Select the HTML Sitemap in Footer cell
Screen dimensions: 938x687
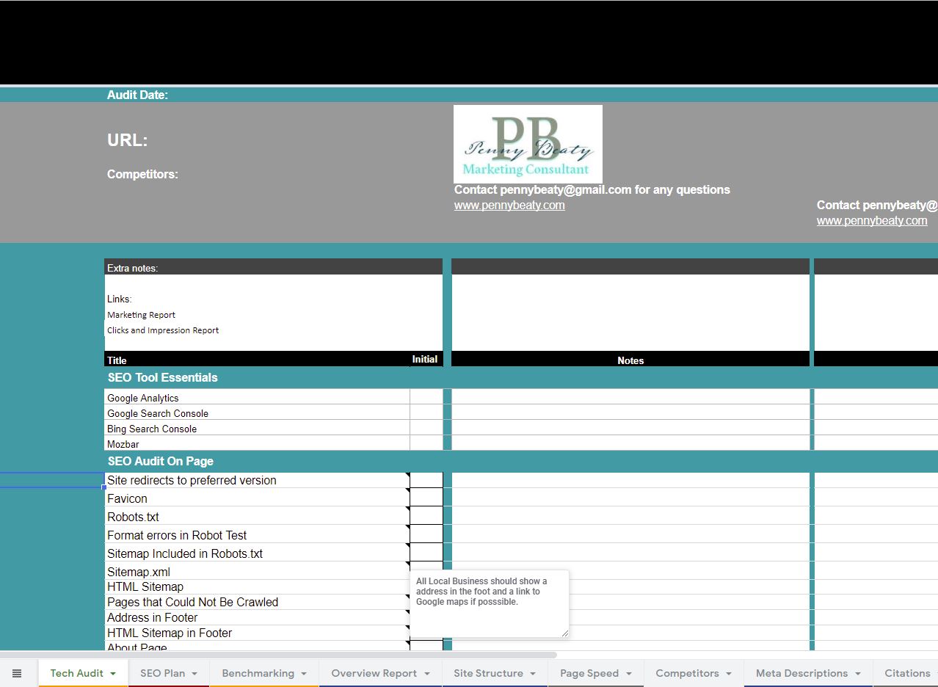tap(257, 633)
